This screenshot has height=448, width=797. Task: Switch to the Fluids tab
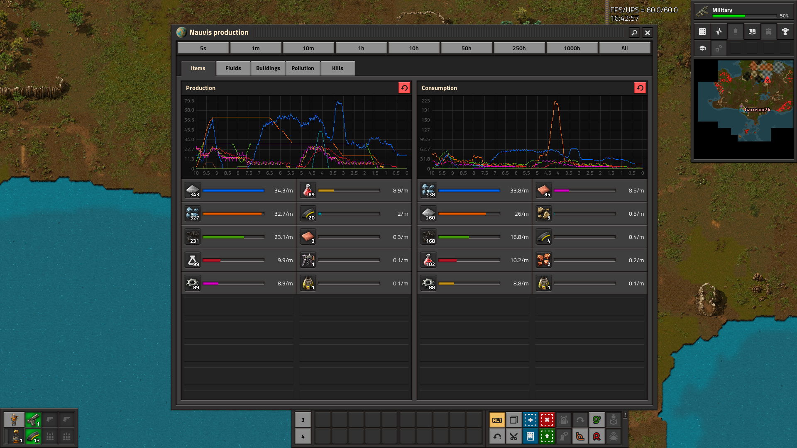tap(233, 68)
